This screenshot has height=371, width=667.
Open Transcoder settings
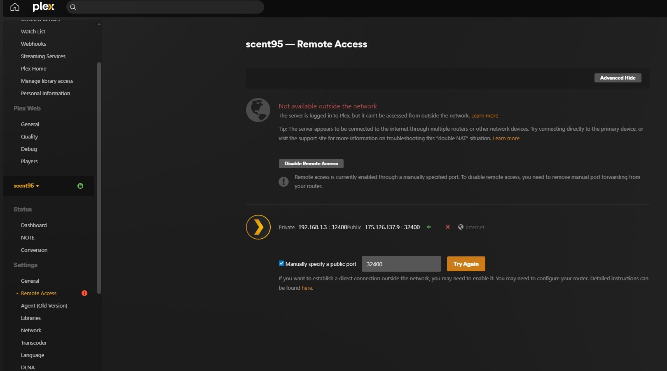(x=34, y=343)
